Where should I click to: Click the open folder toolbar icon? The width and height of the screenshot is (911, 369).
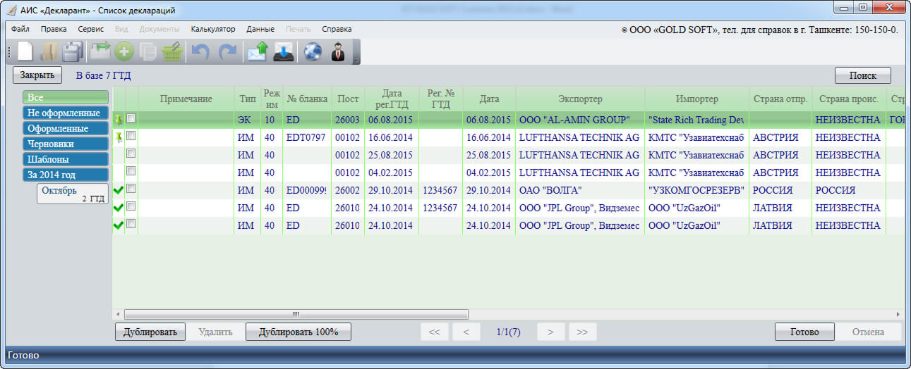pyautogui.click(x=49, y=52)
